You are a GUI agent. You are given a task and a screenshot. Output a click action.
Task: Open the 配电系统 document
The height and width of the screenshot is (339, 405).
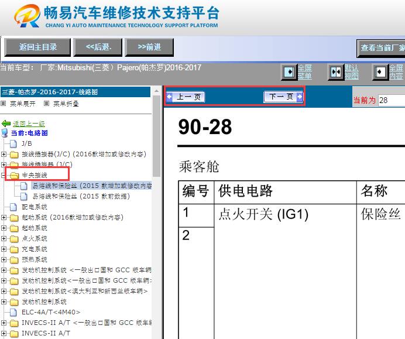click(35, 207)
